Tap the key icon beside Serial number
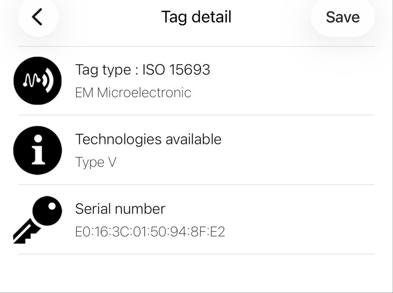The width and height of the screenshot is (393, 293). pyautogui.click(x=38, y=219)
